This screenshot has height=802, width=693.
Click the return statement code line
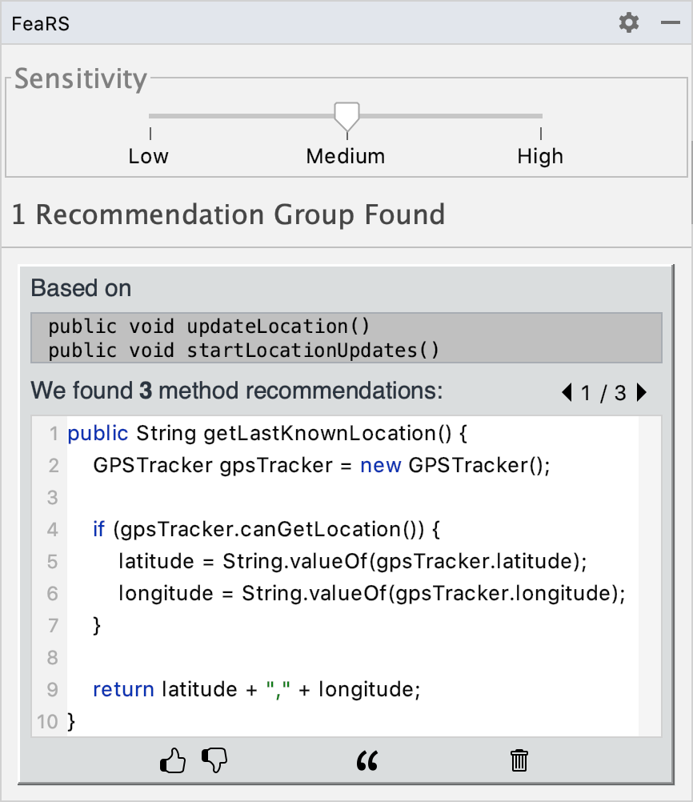click(256, 689)
